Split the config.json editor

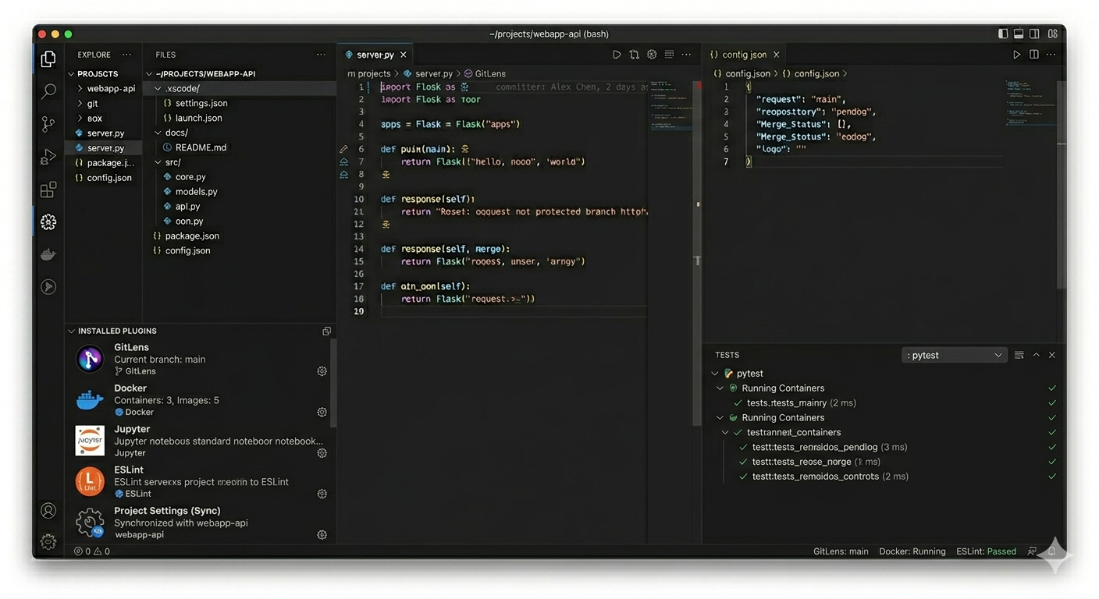pyautogui.click(x=1033, y=55)
